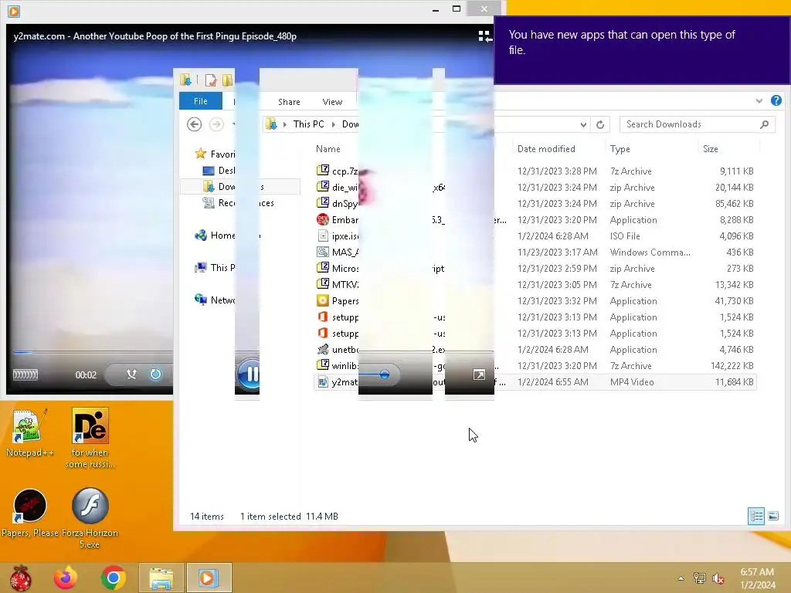Viewport: 791px width, 593px height.
Task: Expand the address bar history dropdown
Action: (583, 124)
